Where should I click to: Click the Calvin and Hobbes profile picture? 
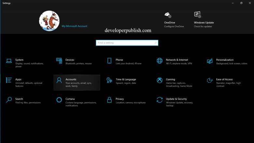click(49, 21)
